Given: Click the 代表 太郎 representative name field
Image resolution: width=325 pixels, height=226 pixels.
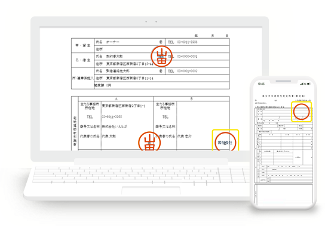Looking at the screenshot, I should pyautogui.click(x=109, y=136).
